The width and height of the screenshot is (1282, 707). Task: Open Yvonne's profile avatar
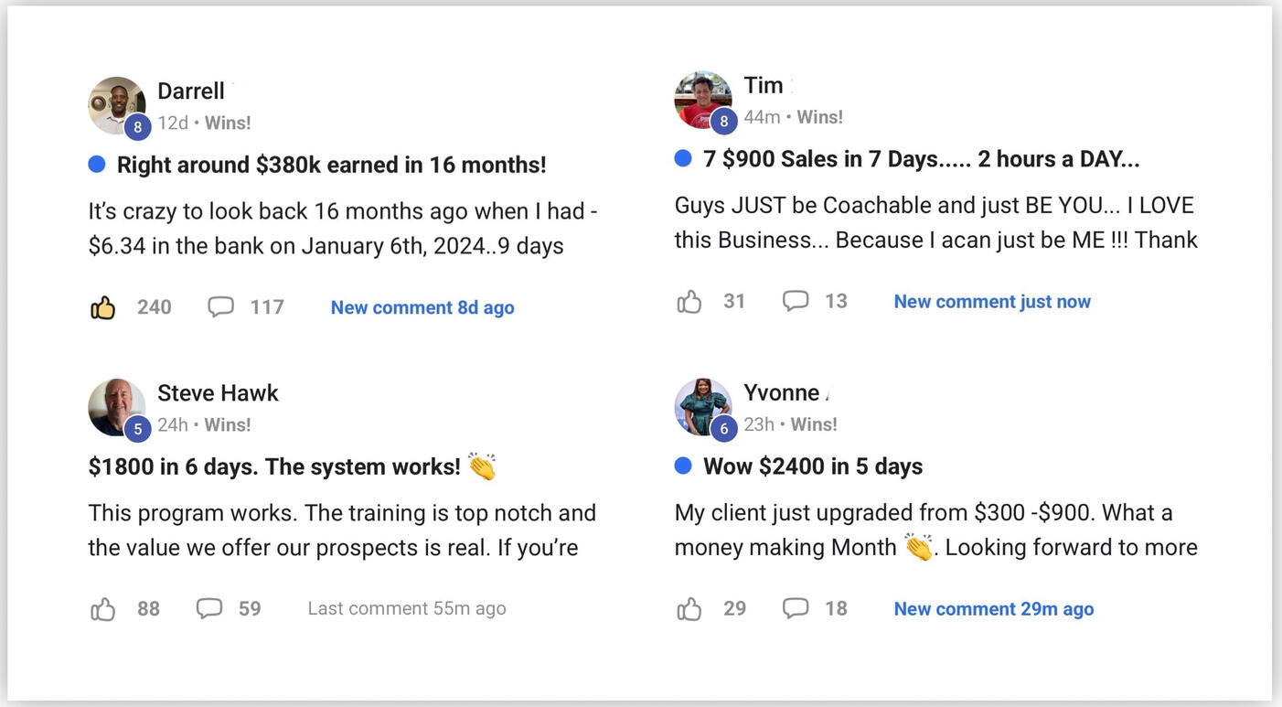pyautogui.click(x=703, y=407)
